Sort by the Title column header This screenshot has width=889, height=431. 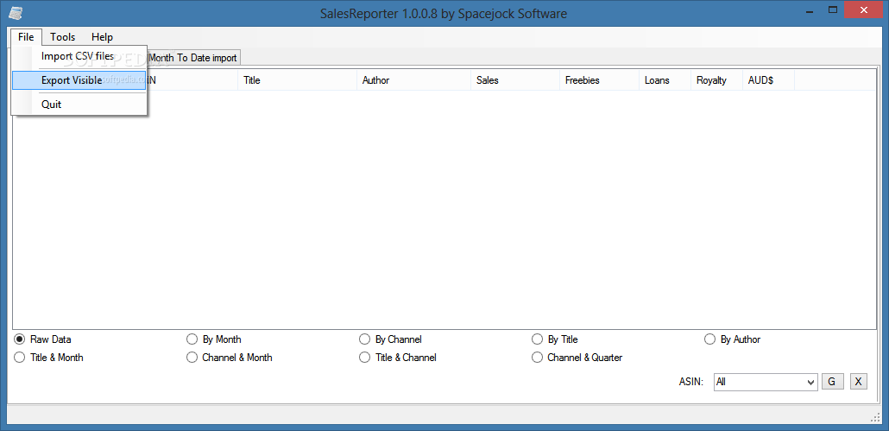tap(297, 80)
